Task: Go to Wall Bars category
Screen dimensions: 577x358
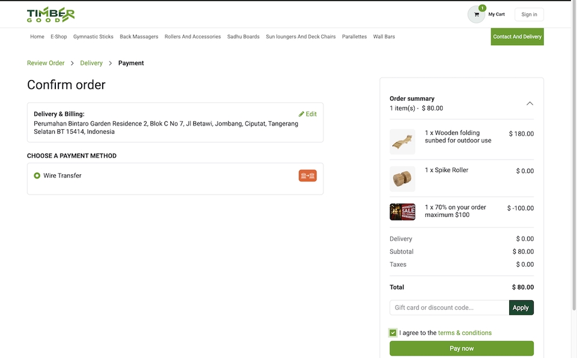Action: 383,37
